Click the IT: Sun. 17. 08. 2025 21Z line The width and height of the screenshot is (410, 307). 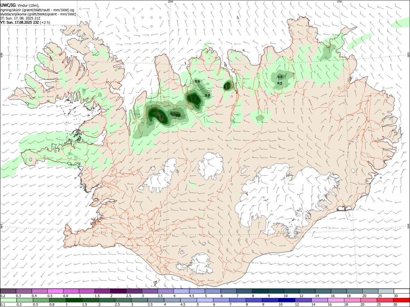tap(20, 18)
